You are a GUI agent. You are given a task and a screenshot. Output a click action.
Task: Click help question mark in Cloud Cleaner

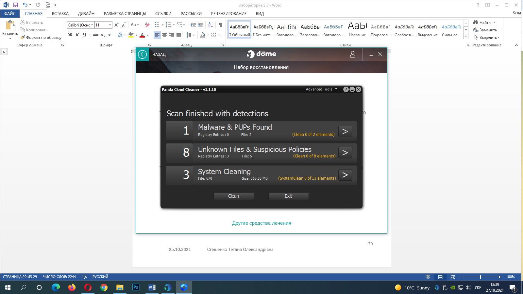tap(346, 89)
